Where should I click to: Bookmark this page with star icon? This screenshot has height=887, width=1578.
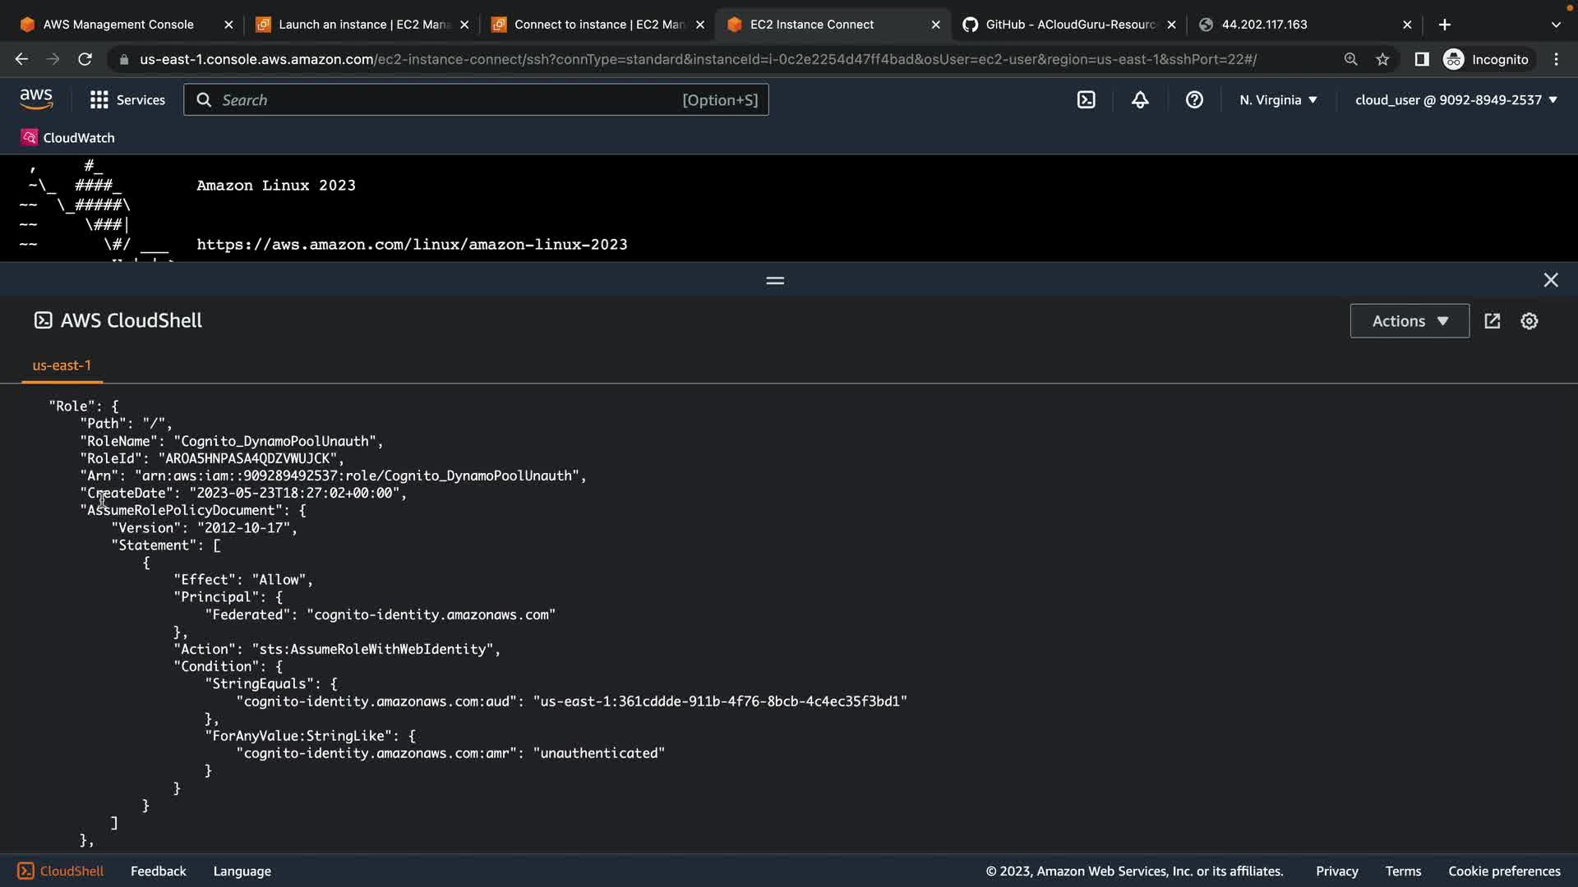1382,59
